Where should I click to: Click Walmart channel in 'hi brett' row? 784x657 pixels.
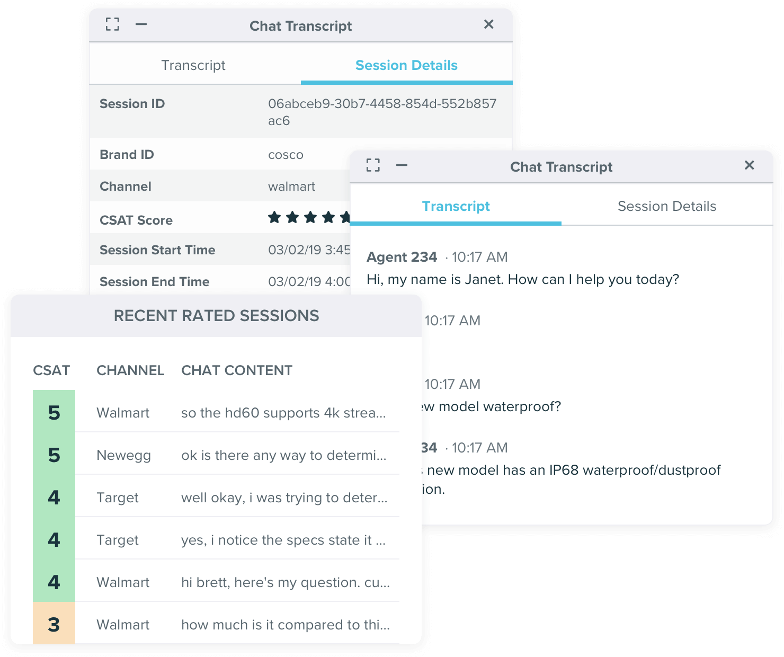[x=123, y=582]
